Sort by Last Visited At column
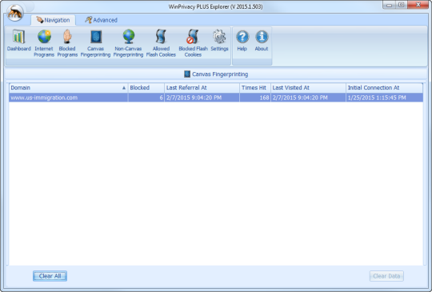432x292 pixels. [308, 88]
